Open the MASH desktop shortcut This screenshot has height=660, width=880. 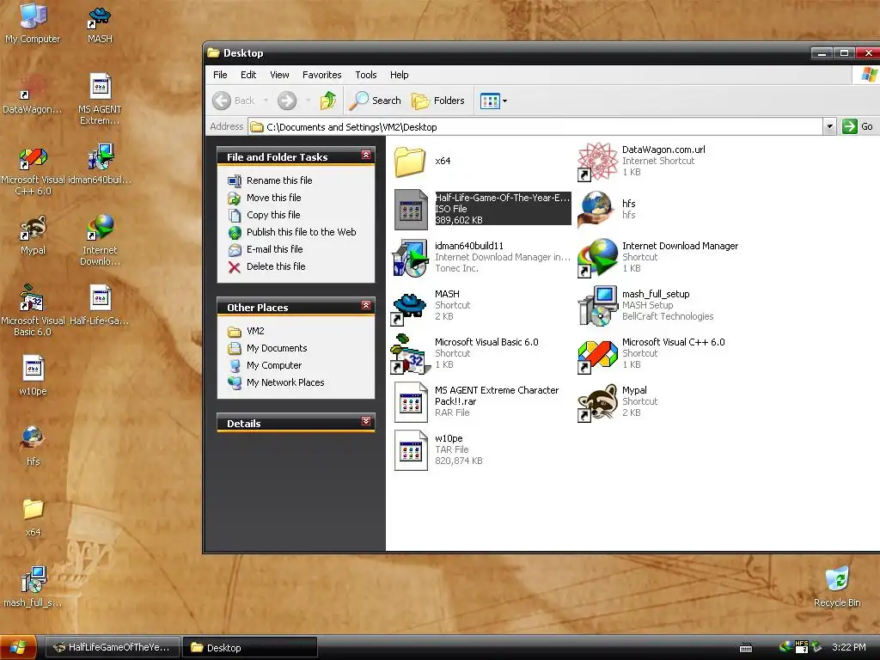point(100,23)
